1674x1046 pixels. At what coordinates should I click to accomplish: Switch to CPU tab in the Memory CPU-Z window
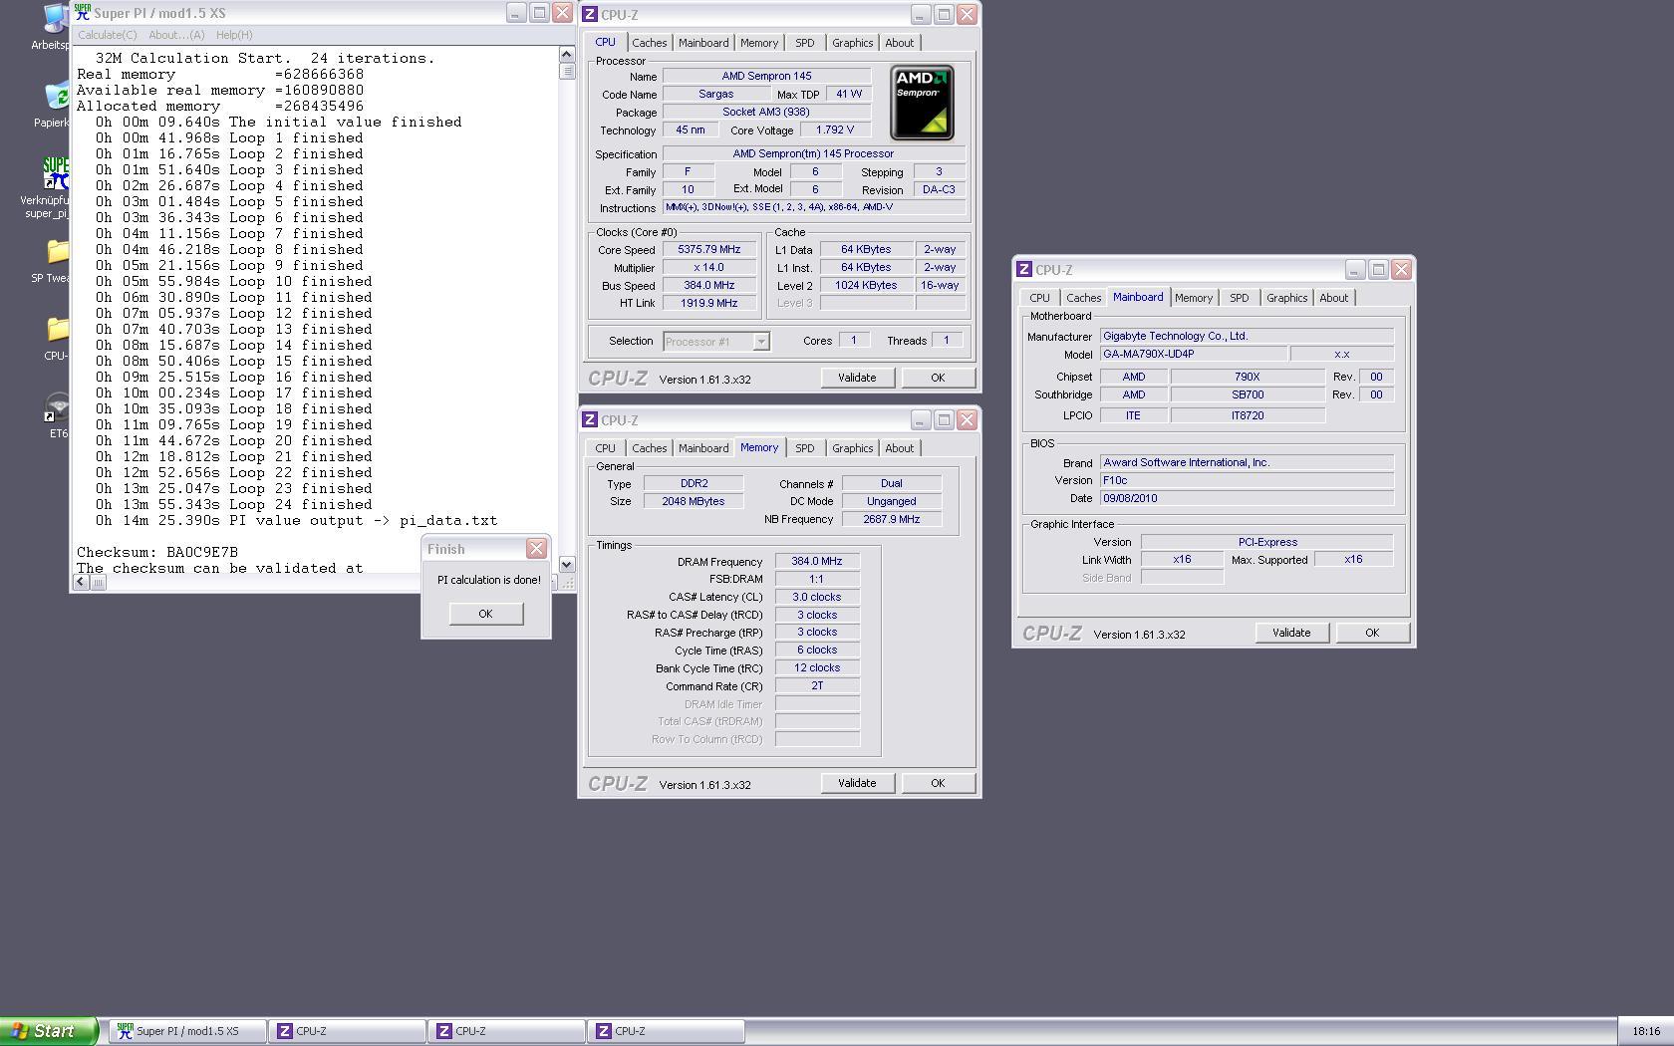tap(605, 448)
